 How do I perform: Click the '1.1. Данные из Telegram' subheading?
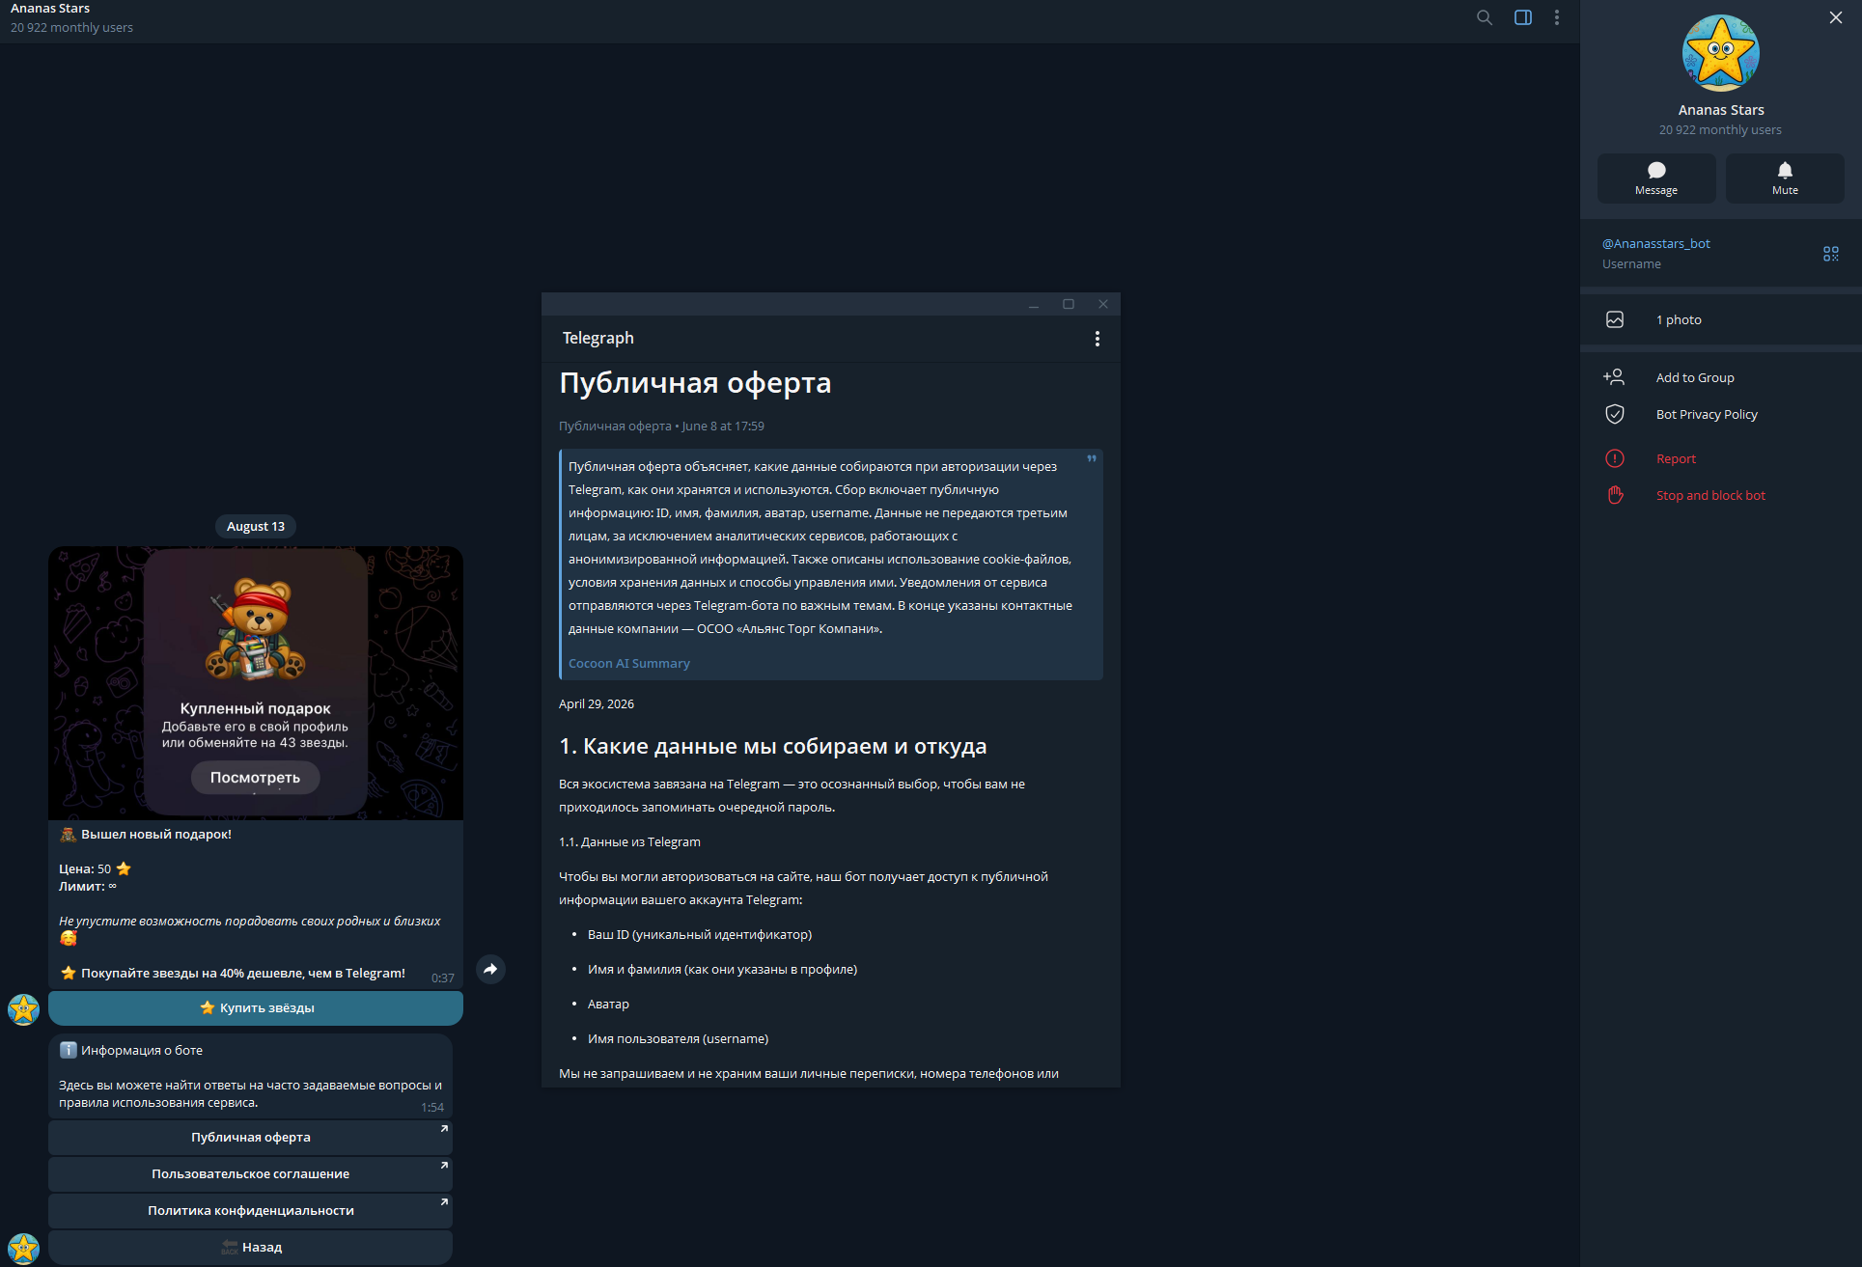pos(629,841)
